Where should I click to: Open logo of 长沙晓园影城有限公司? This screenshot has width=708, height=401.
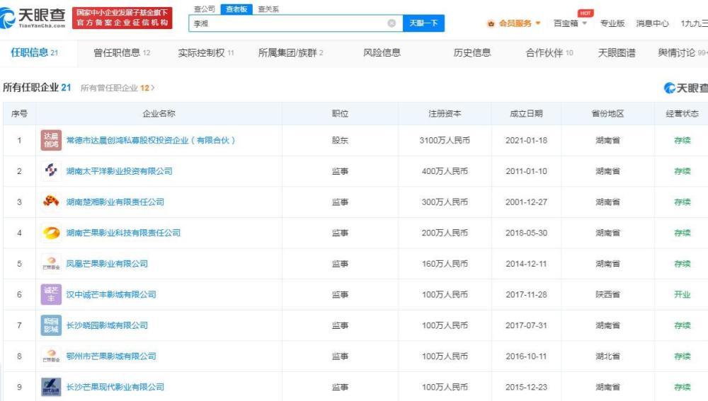tap(51, 325)
